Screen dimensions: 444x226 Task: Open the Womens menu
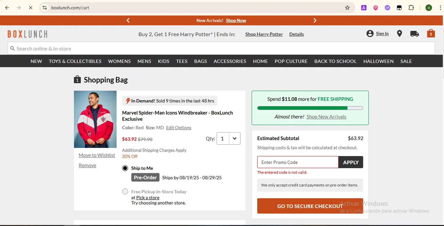coord(119,61)
